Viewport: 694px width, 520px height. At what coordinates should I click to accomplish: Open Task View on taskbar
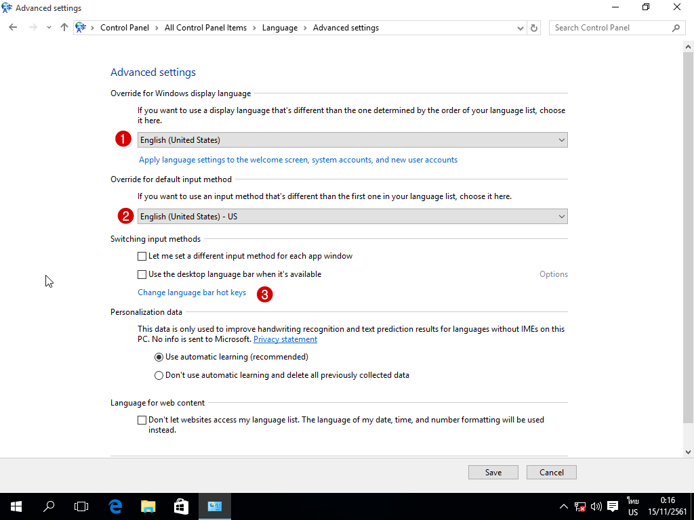pos(81,506)
